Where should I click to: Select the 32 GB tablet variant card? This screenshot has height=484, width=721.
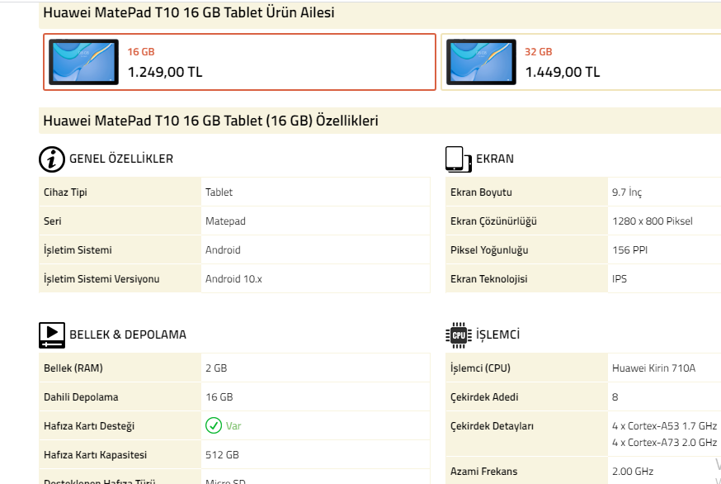pyautogui.click(x=582, y=62)
